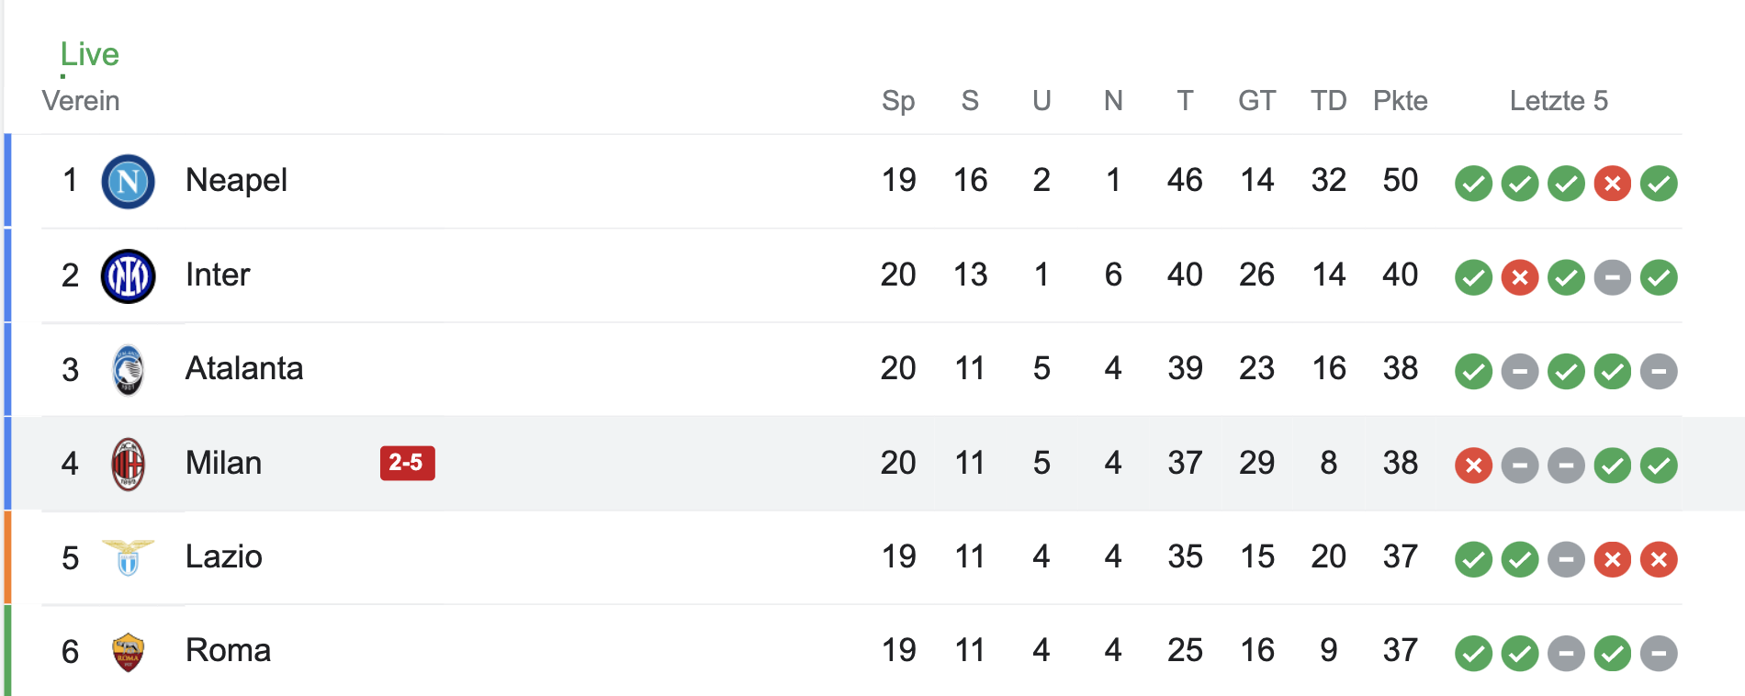Click the Roma club crest icon

(128, 652)
